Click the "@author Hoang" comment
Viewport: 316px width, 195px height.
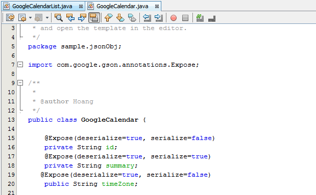(67, 101)
